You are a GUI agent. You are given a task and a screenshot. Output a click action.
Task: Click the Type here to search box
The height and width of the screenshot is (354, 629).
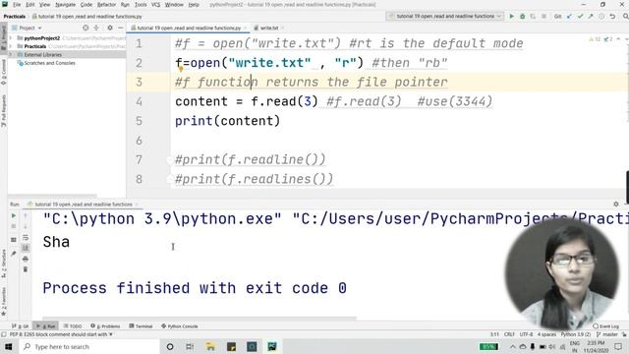coord(89,347)
